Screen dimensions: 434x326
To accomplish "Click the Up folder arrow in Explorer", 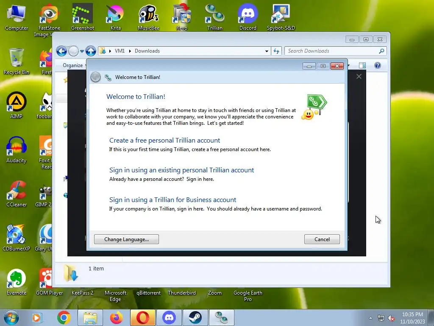I will (91, 51).
